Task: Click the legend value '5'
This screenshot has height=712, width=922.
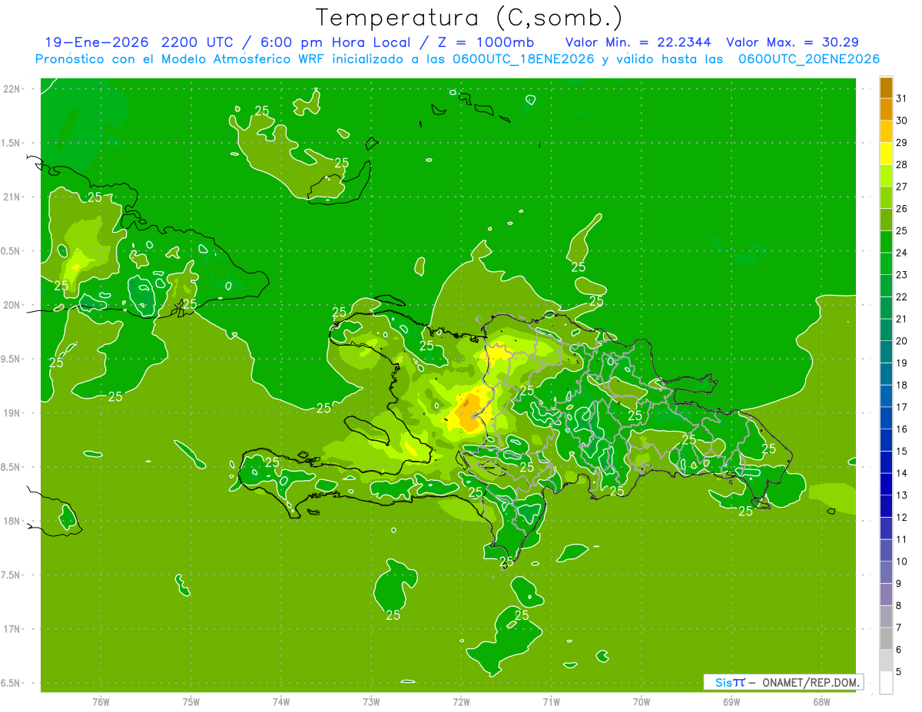Action: click(898, 672)
